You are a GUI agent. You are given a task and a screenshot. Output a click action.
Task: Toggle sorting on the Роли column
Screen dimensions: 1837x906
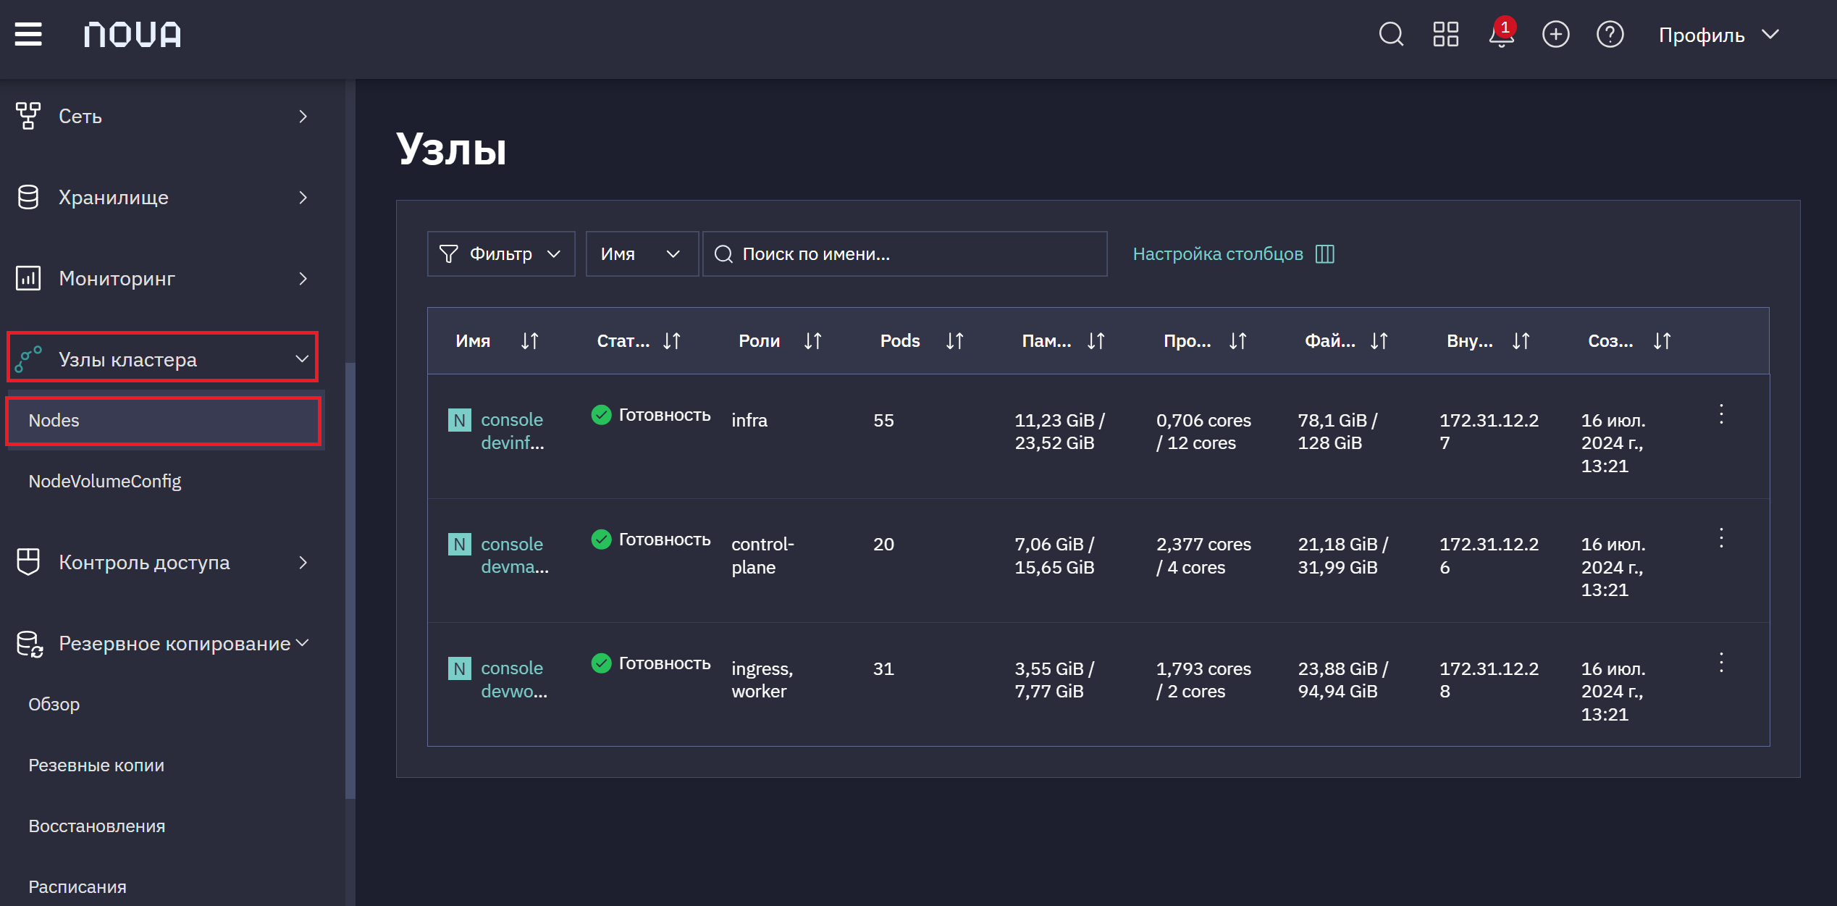(x=812, y=341)
